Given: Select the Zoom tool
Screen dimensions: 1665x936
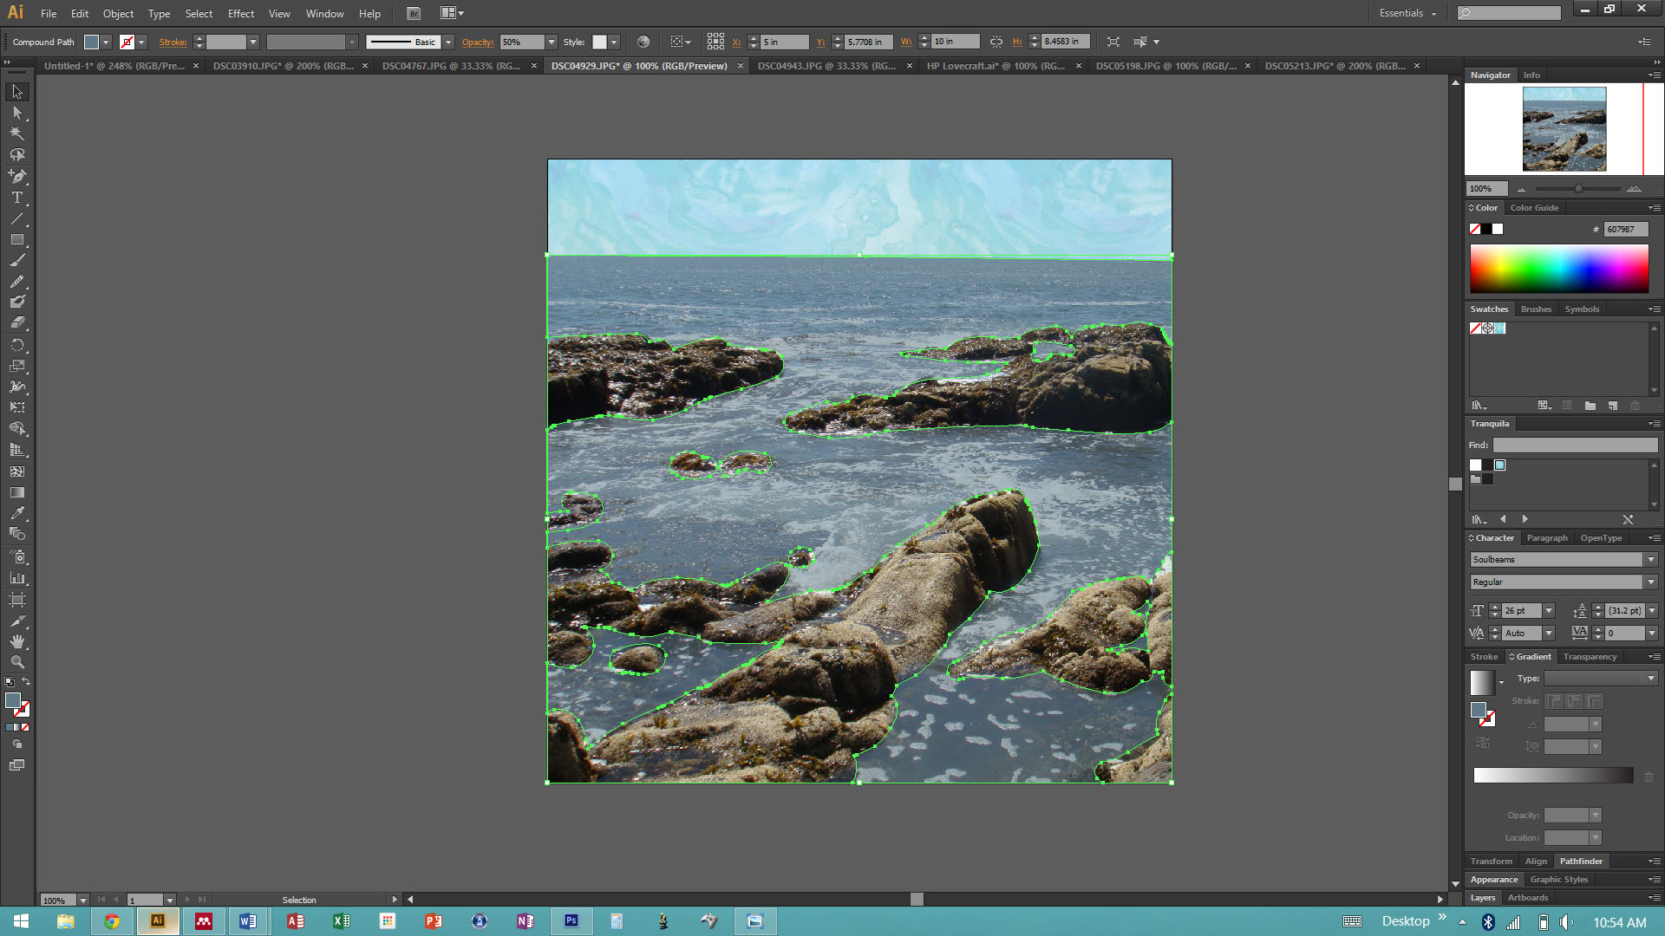Looking at the screenshot, I should [16, 662].
